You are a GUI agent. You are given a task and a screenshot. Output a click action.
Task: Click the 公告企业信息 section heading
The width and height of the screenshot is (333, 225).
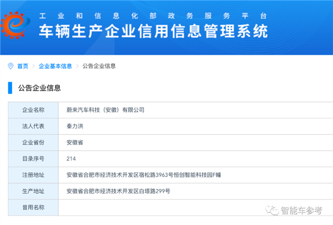[x=39, y=88]
